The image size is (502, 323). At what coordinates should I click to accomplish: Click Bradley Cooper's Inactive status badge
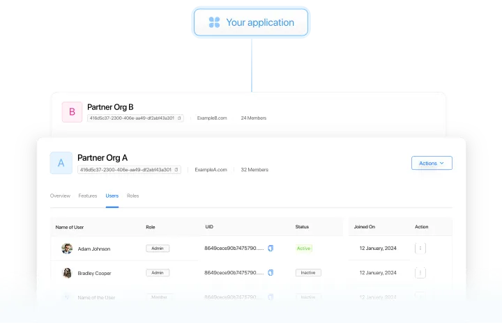coord(308,273)
